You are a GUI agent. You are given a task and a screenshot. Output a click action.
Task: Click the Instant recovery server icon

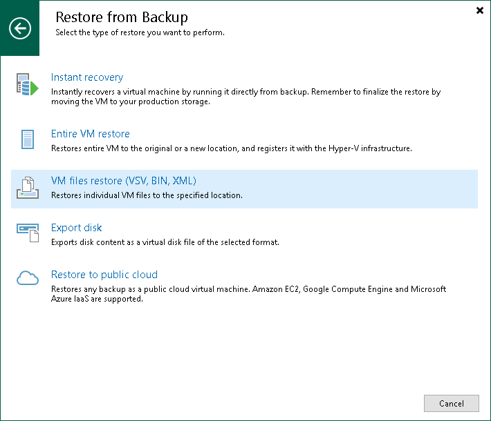coord(28,86)
